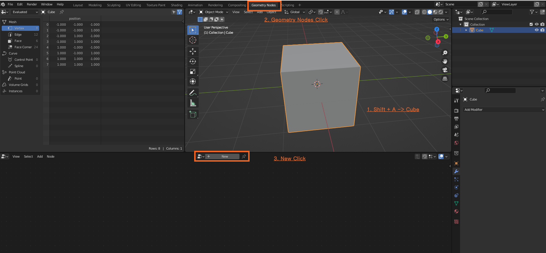Image resolution: width=546 pixels, height=253 pixels.
Task: Open the Object Data mesh properties tab
Action: click(456, 203)
